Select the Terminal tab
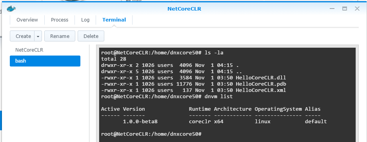Image resolution: width=367 pixels, height=142 pixels. point(114,20)
